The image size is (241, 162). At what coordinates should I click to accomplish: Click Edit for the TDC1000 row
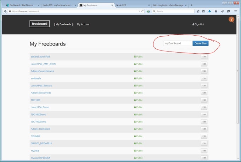[204, 100]
